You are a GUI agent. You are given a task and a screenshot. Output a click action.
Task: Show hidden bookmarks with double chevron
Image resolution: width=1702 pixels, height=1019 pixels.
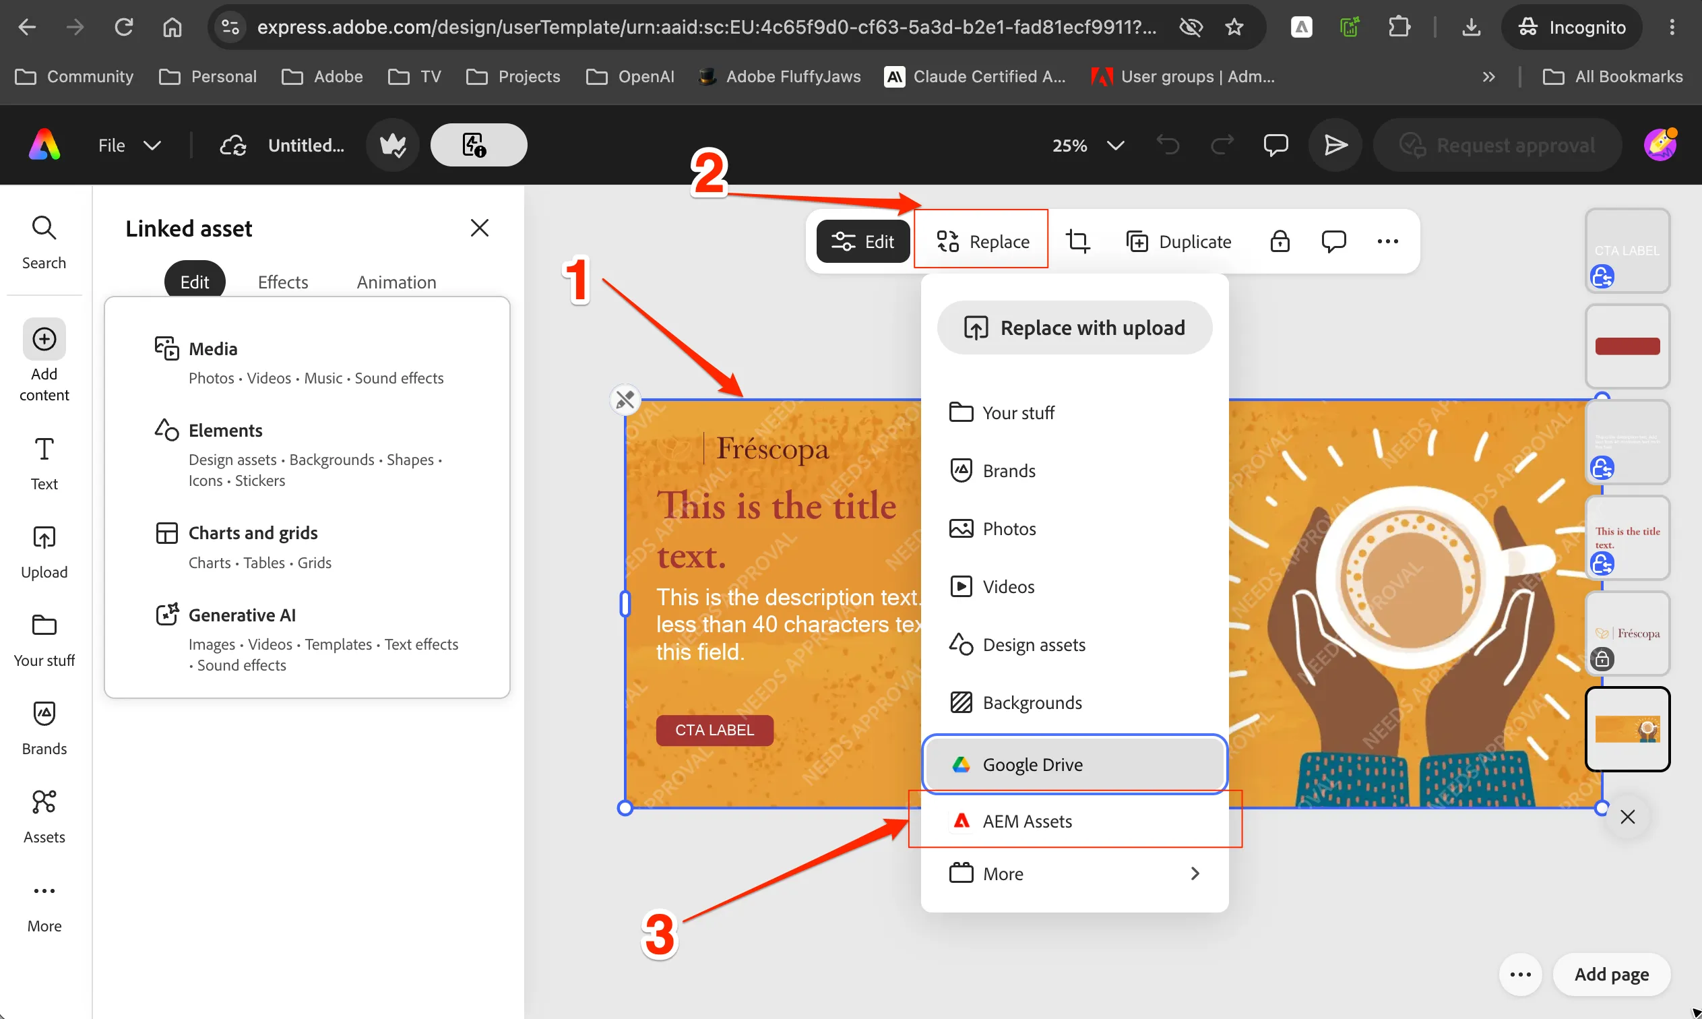pos(1488,77)
